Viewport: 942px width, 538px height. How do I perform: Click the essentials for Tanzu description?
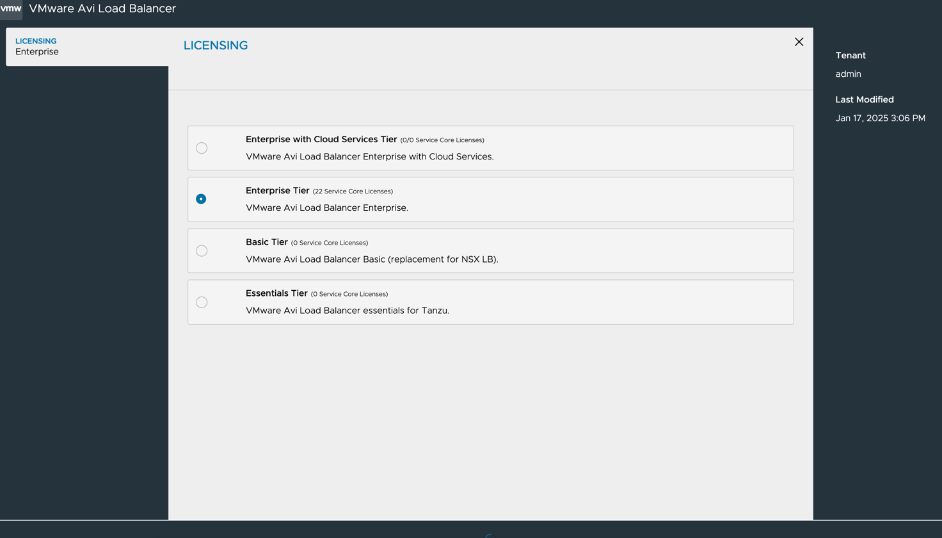pyautogui.click(x=347, y=311)
